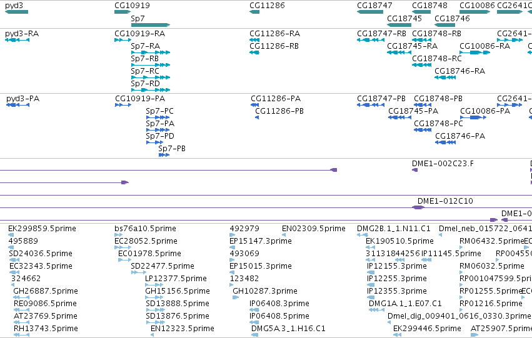Screen dimensions: 532x338
Task: Click EST GH10287.3prime
Action: [x=236, y=297]
